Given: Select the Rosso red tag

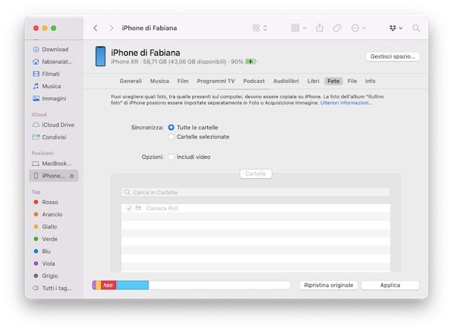Looking at the screenshot, I should coord(46,202).
